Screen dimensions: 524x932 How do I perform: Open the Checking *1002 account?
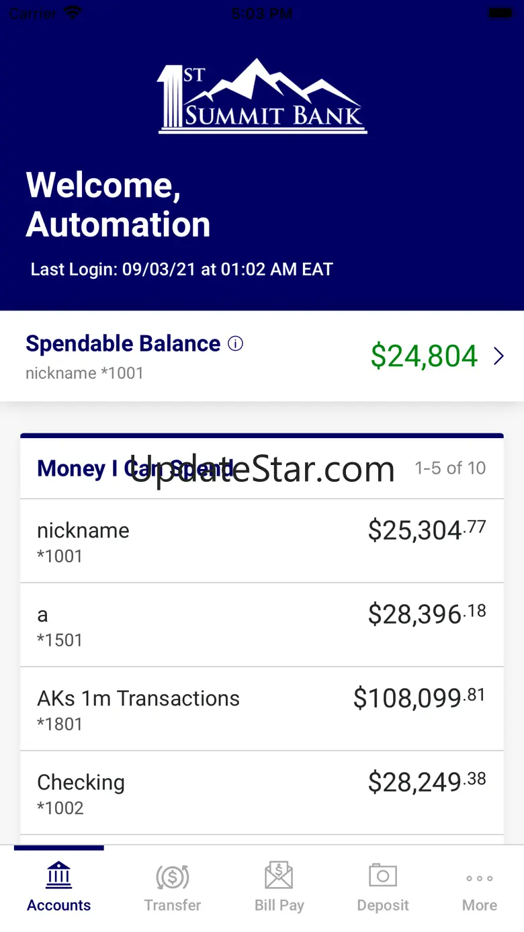click(262, 793)
